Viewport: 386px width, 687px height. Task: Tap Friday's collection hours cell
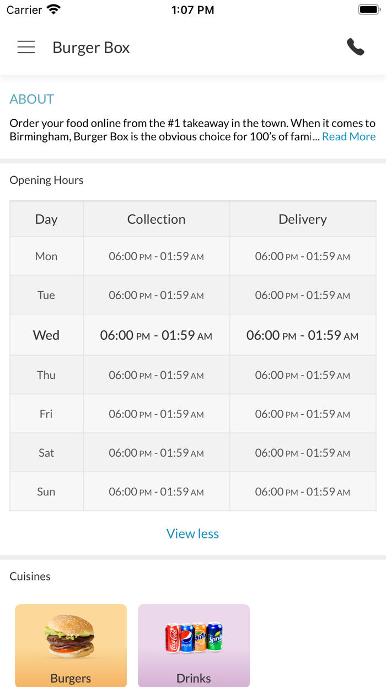pyautogui.click(x=156, y=414)
